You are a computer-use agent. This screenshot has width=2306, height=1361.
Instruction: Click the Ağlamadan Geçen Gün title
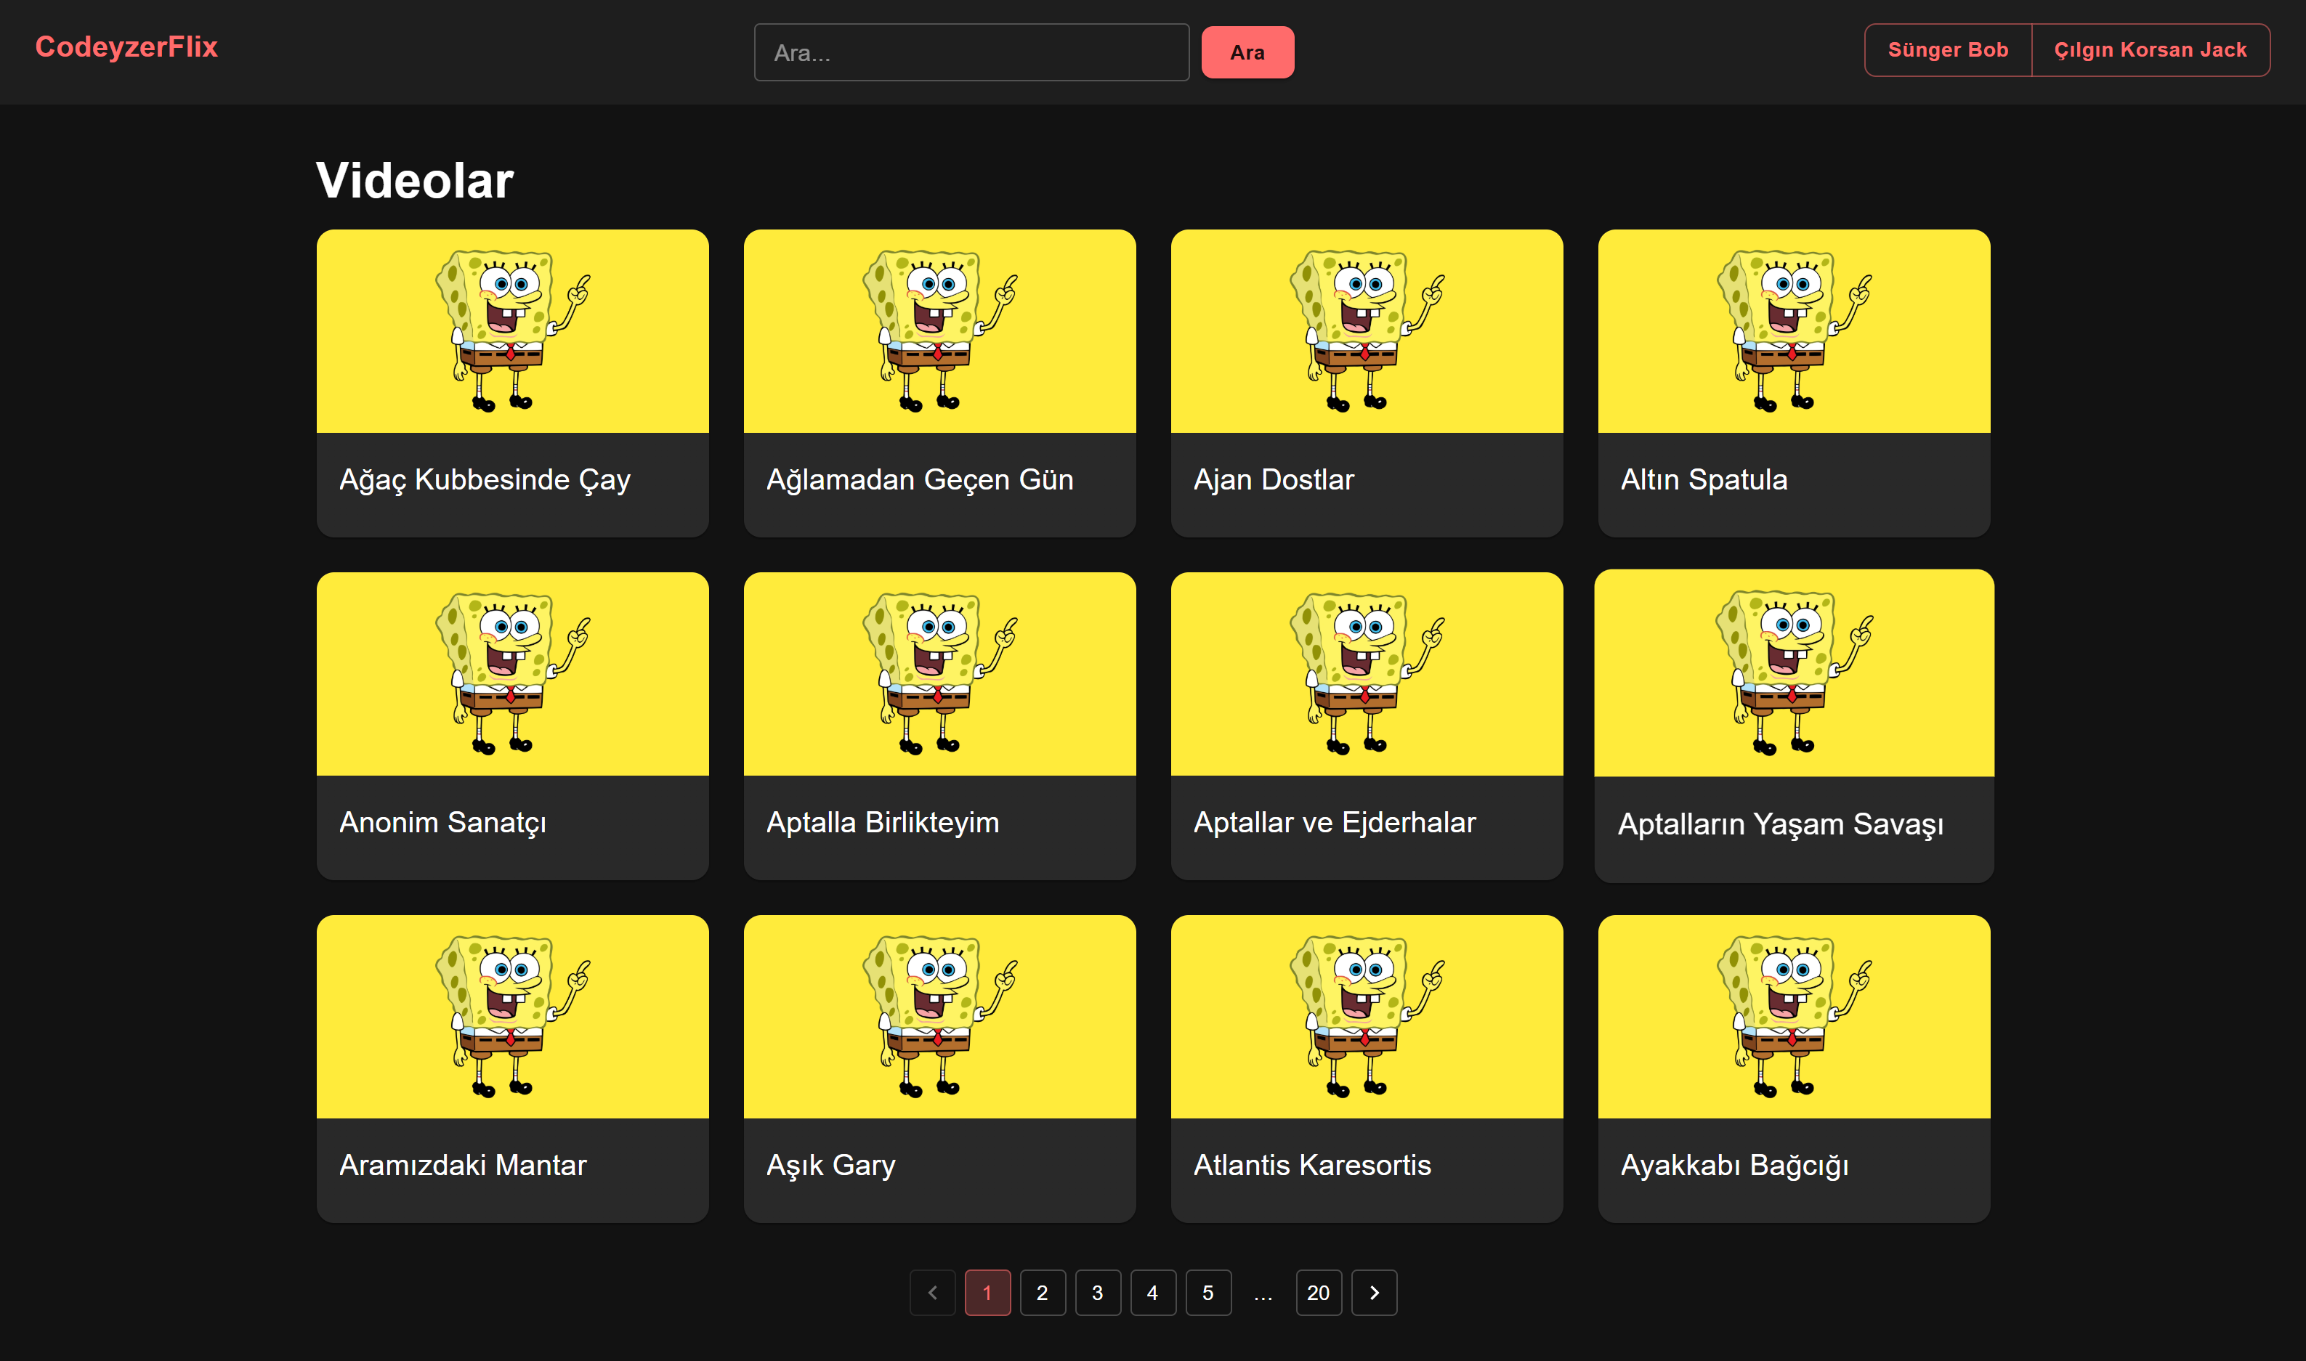[920, 479]
